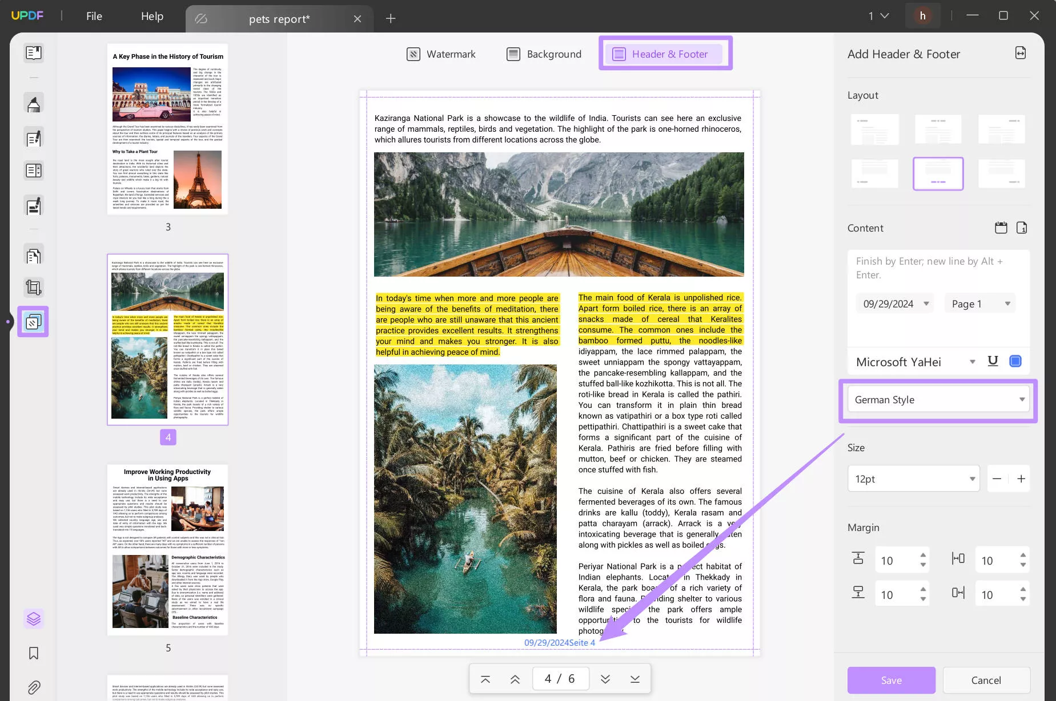Open the window count dropdown showing 1

pyautogui.click(x=878, y=16)
